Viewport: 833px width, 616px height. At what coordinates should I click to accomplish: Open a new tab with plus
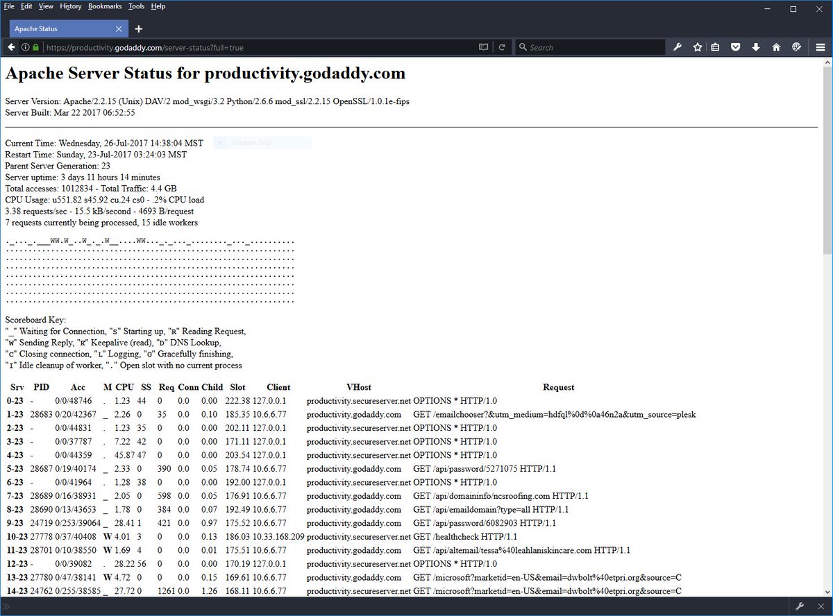coord(139,28)
